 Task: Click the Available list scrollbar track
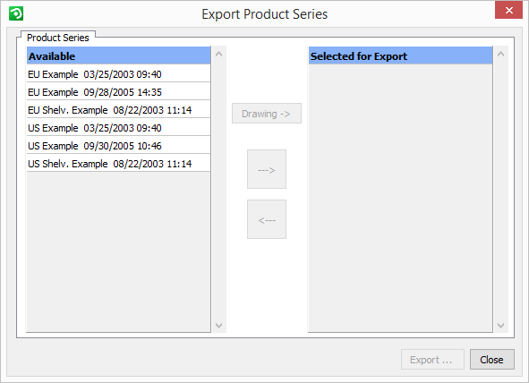click(x=218, y=190)
